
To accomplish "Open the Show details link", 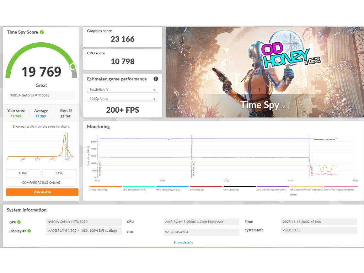I will point(183,242).
